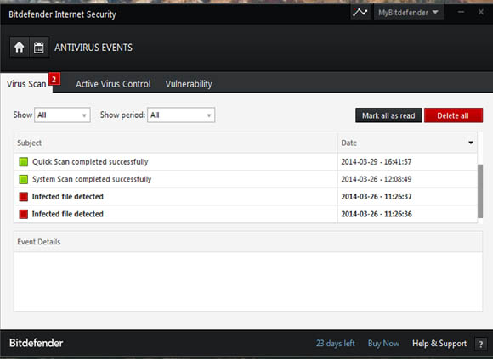Viewport: 493px width, 359px height.
Task: Open the activity graph icon in title bar
Action: click(x=360, y=13)
